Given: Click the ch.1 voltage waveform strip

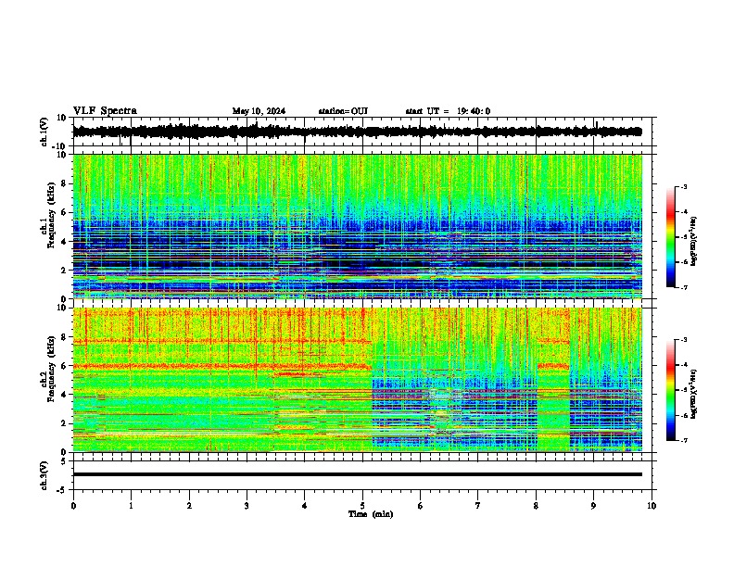Looking at the screenshot, I should click(x=357, y=132).
